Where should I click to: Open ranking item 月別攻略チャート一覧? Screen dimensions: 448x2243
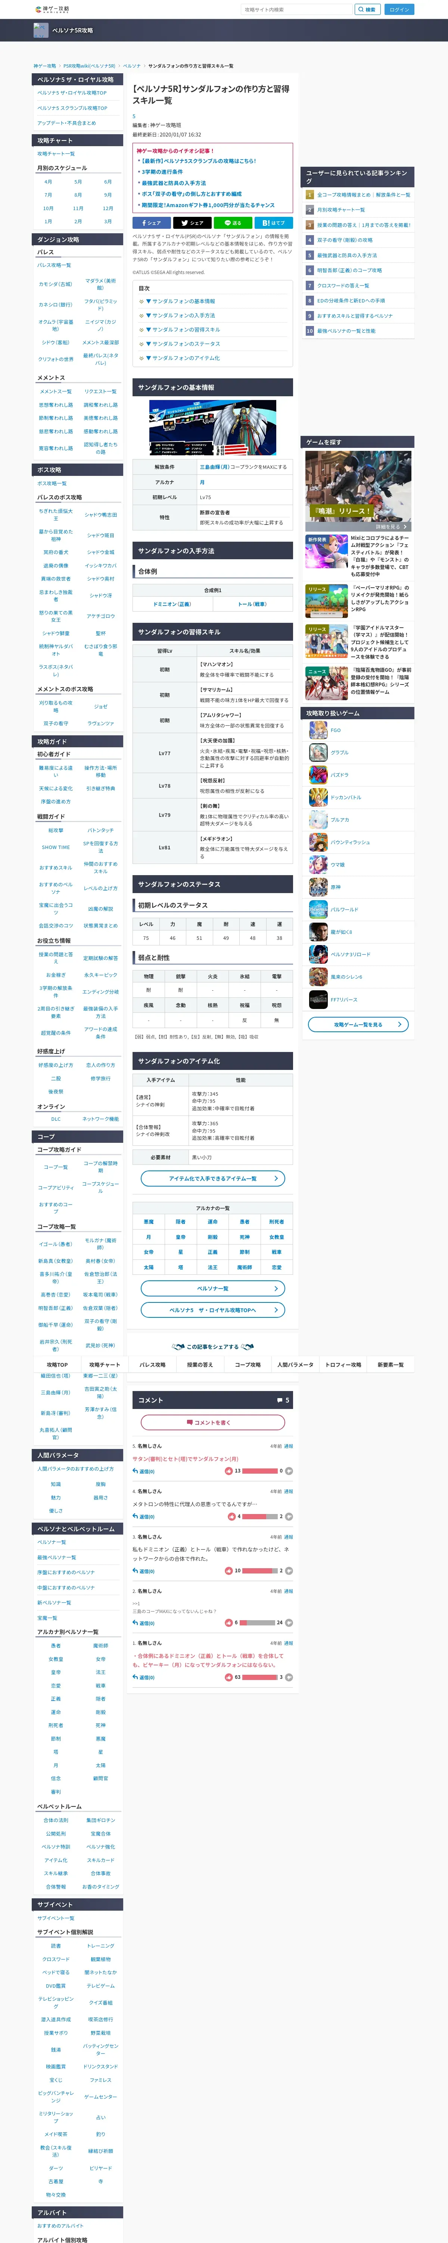pyautogui.click(x=341, y=210)
